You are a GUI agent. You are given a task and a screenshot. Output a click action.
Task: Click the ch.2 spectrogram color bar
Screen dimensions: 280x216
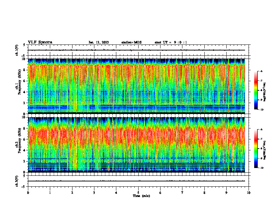[256, 149]
